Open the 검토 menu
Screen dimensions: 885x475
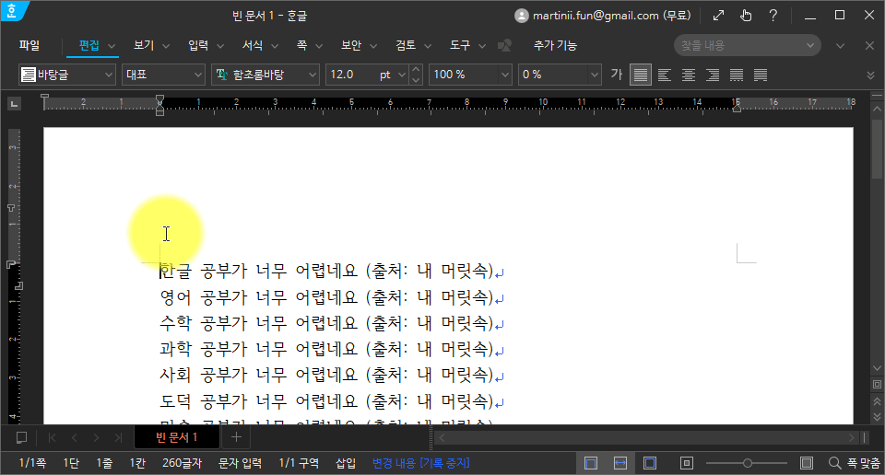[406, 45]
